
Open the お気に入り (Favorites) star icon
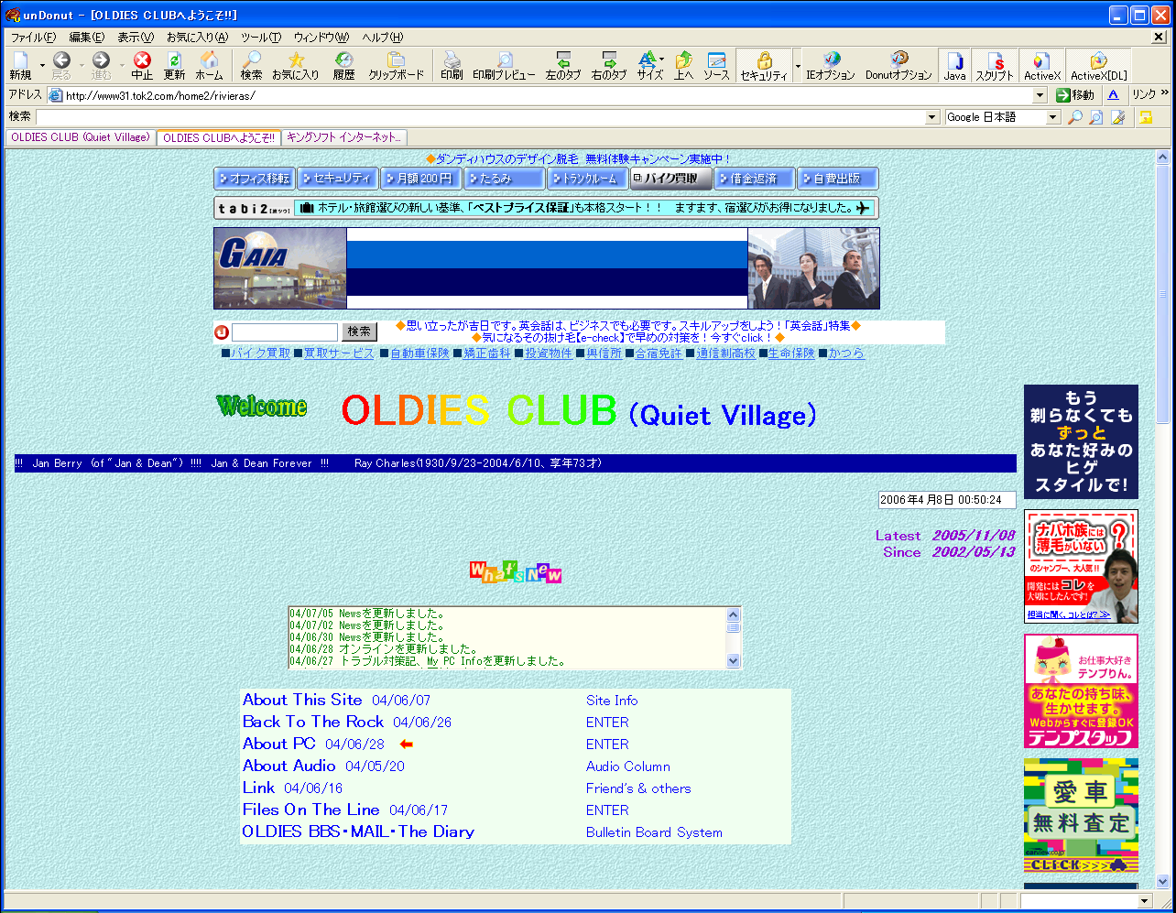[x=295, y=65]
